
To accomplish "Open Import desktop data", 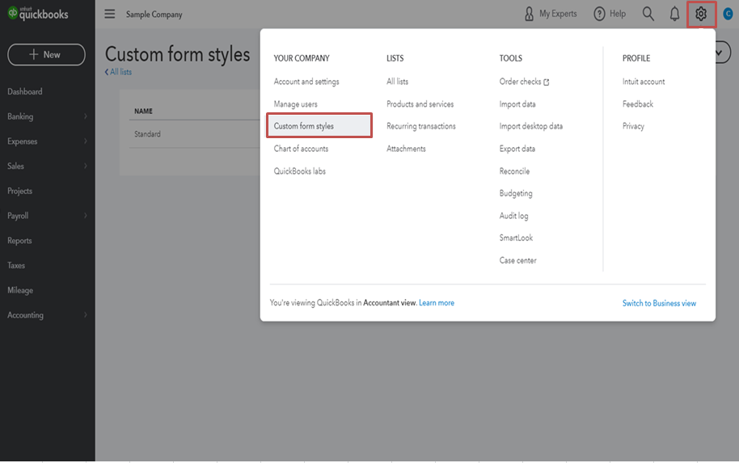I will (531, 126).
